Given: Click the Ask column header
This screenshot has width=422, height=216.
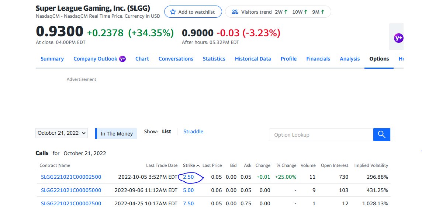Looking at the screenshot, I should coord(248,165).
